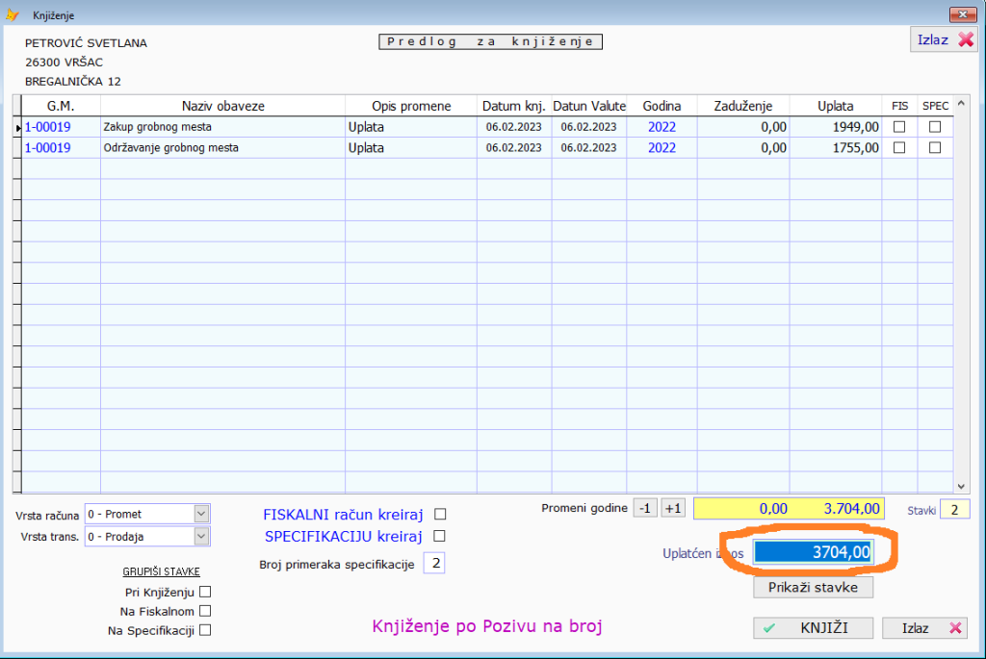Click Broj primeraka specifikacije field

434,564
